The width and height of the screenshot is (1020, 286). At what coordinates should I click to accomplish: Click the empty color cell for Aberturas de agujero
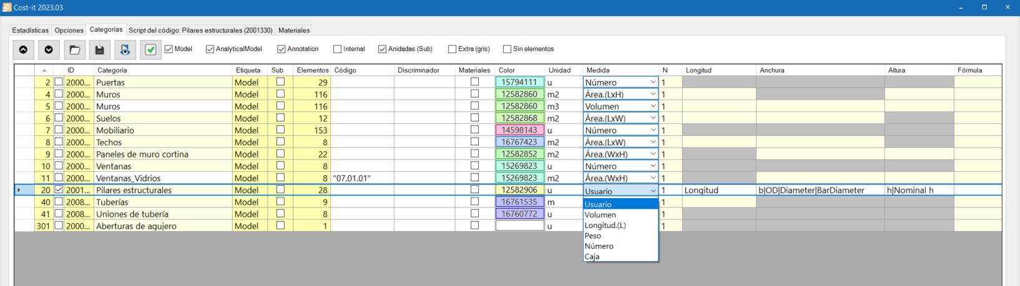[519, 226]
